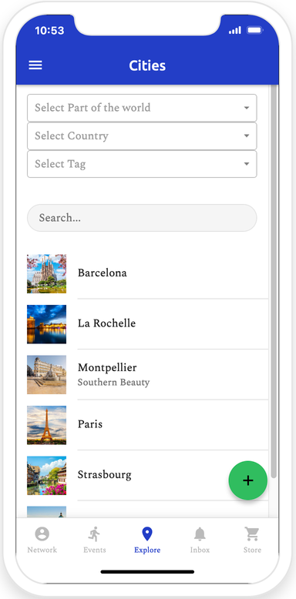
Task: Select the Explore location pin icon
Action: pyautogui.click(x=147, y=534)
